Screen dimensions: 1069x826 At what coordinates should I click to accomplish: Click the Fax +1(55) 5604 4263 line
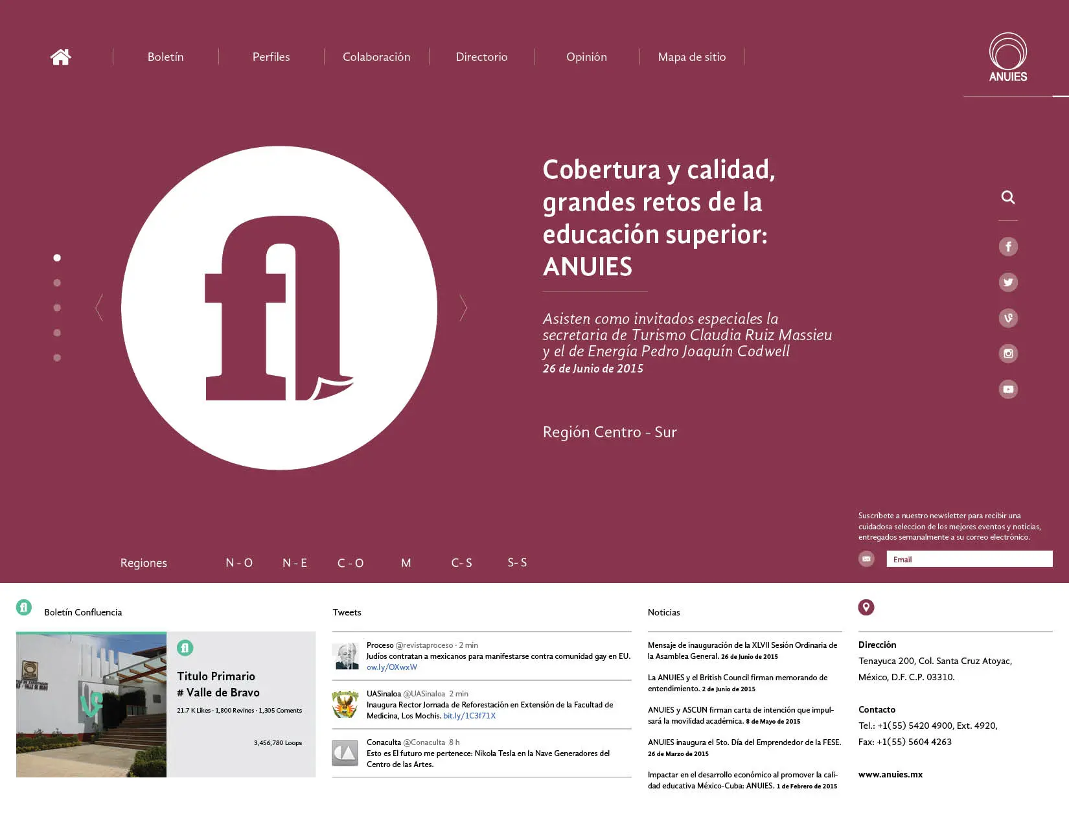905,742
